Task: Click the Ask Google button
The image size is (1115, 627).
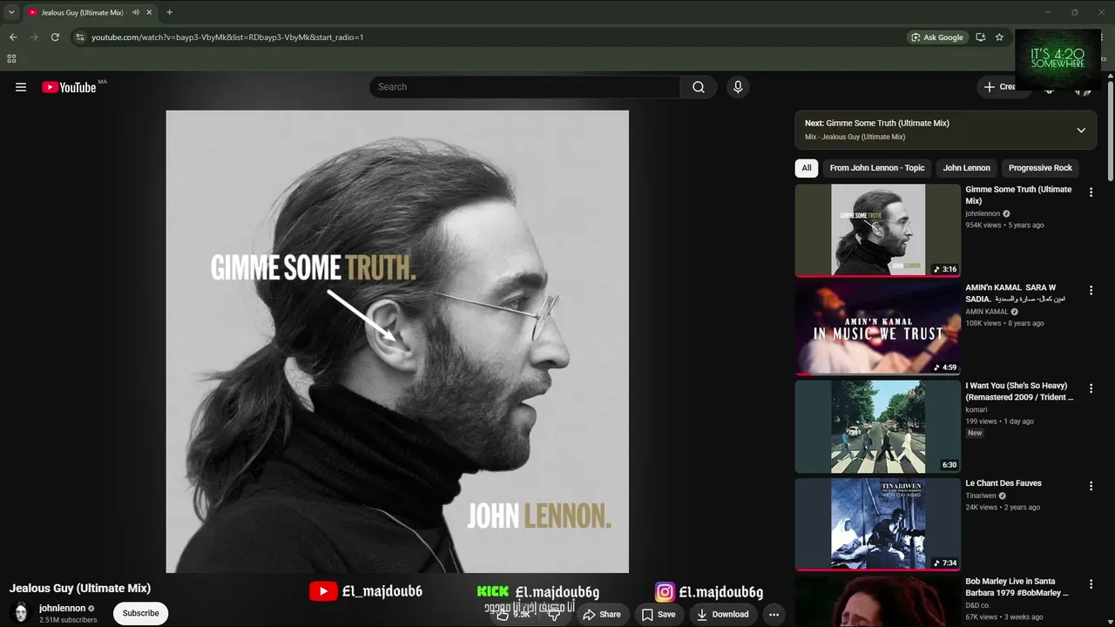Action: [x=937, y=37]
